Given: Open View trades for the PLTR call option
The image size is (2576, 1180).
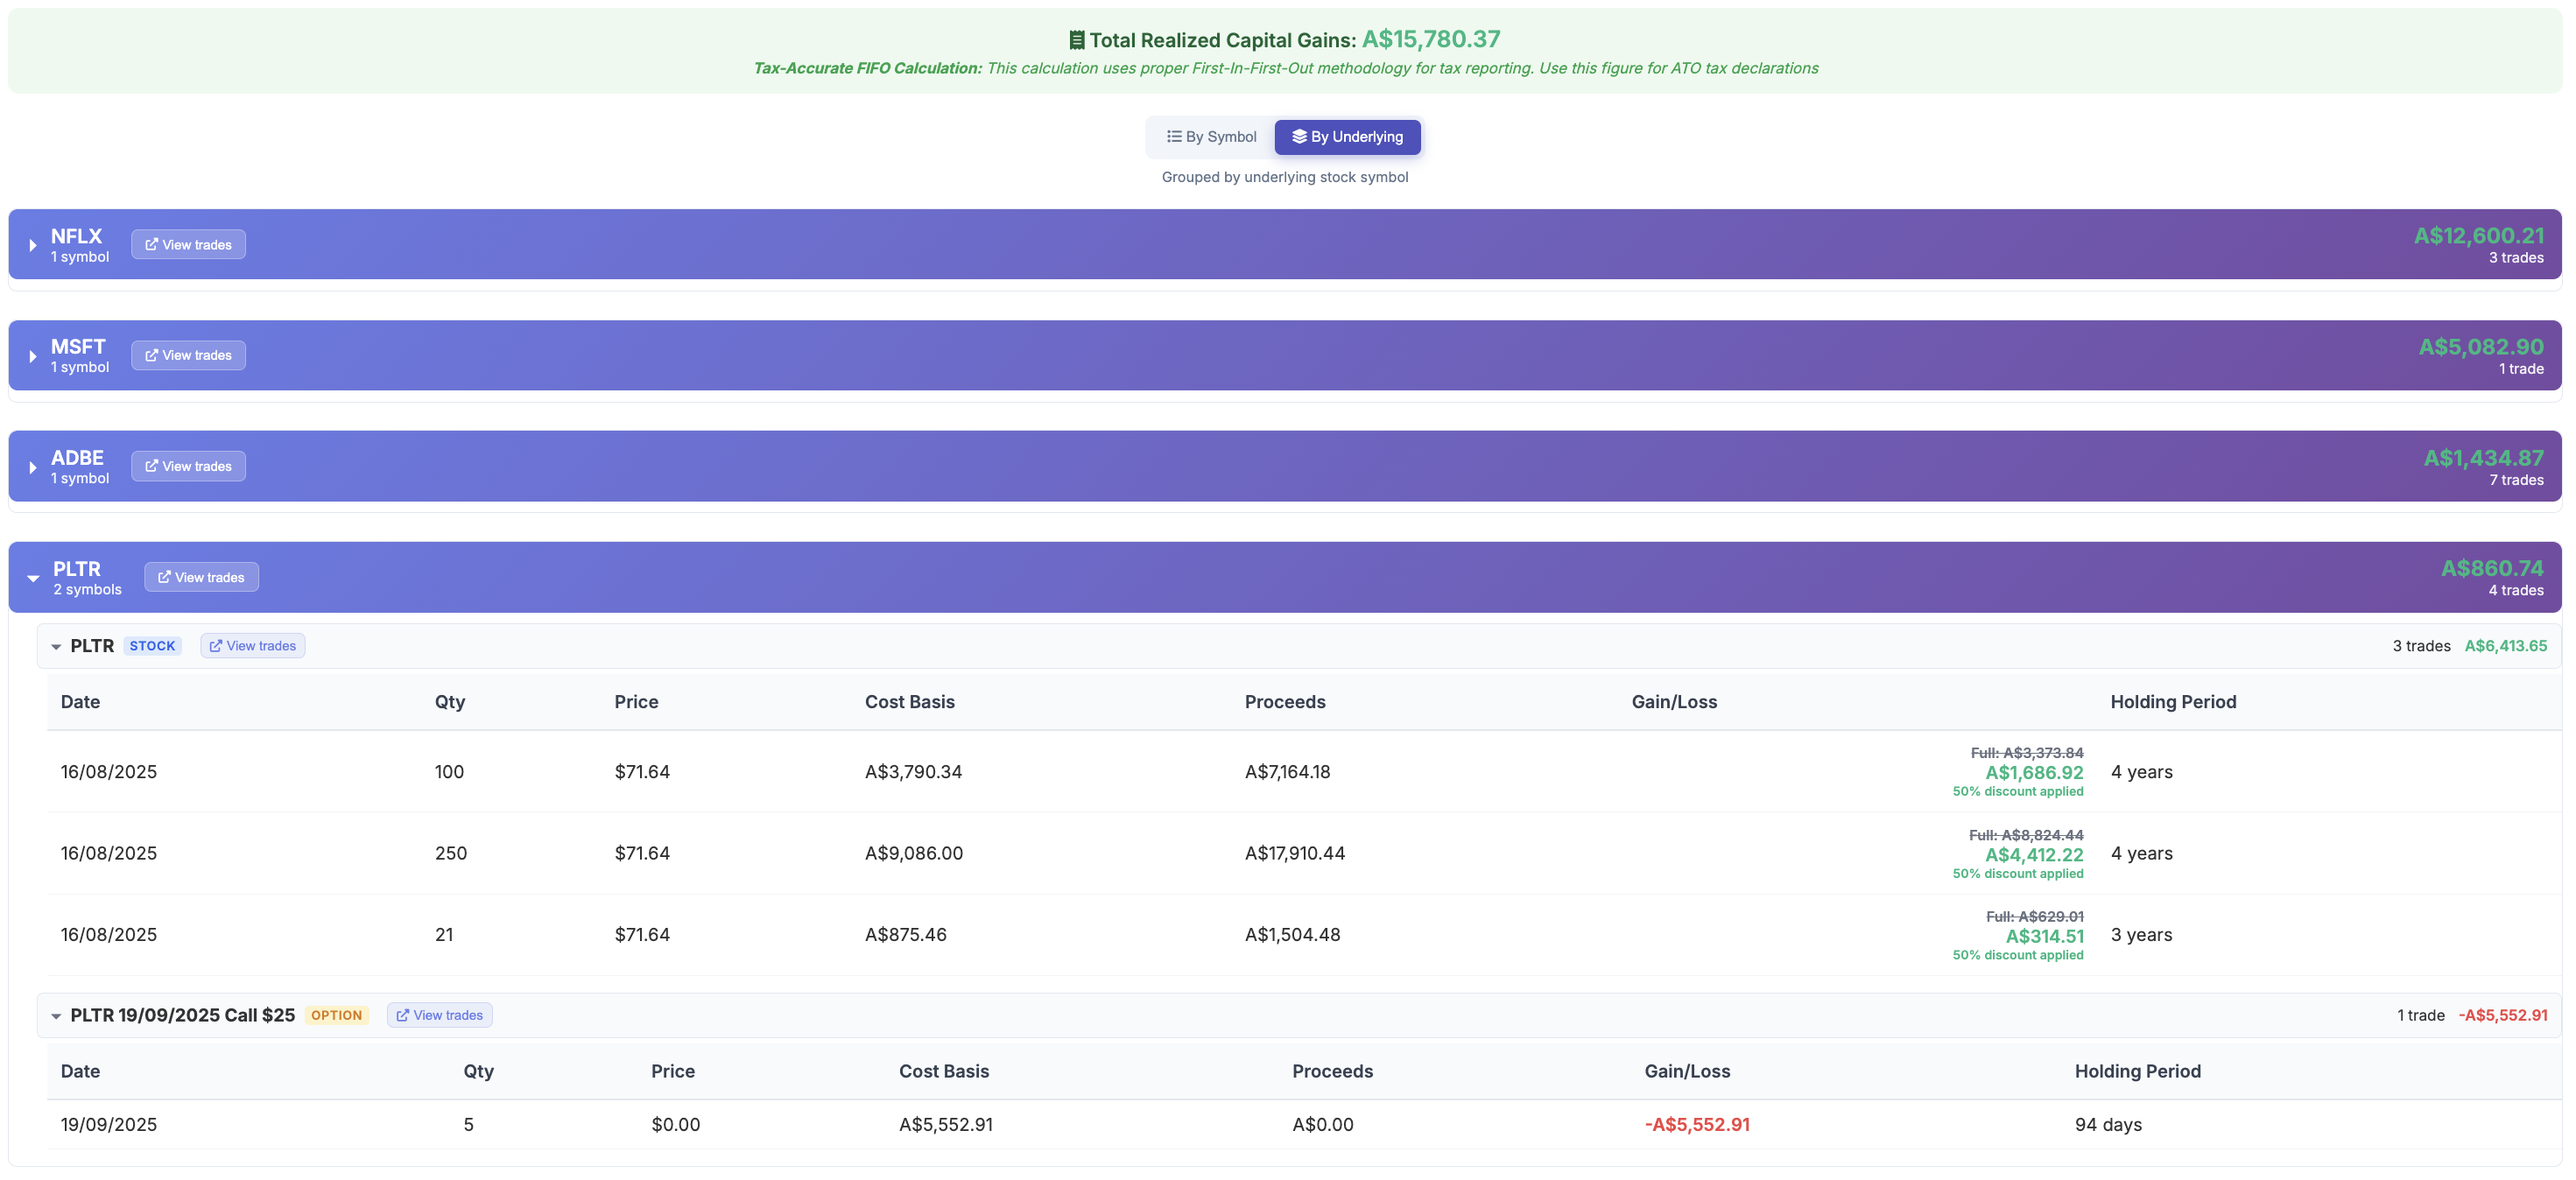Looking at the screenshot, I should pos(439,1014).
